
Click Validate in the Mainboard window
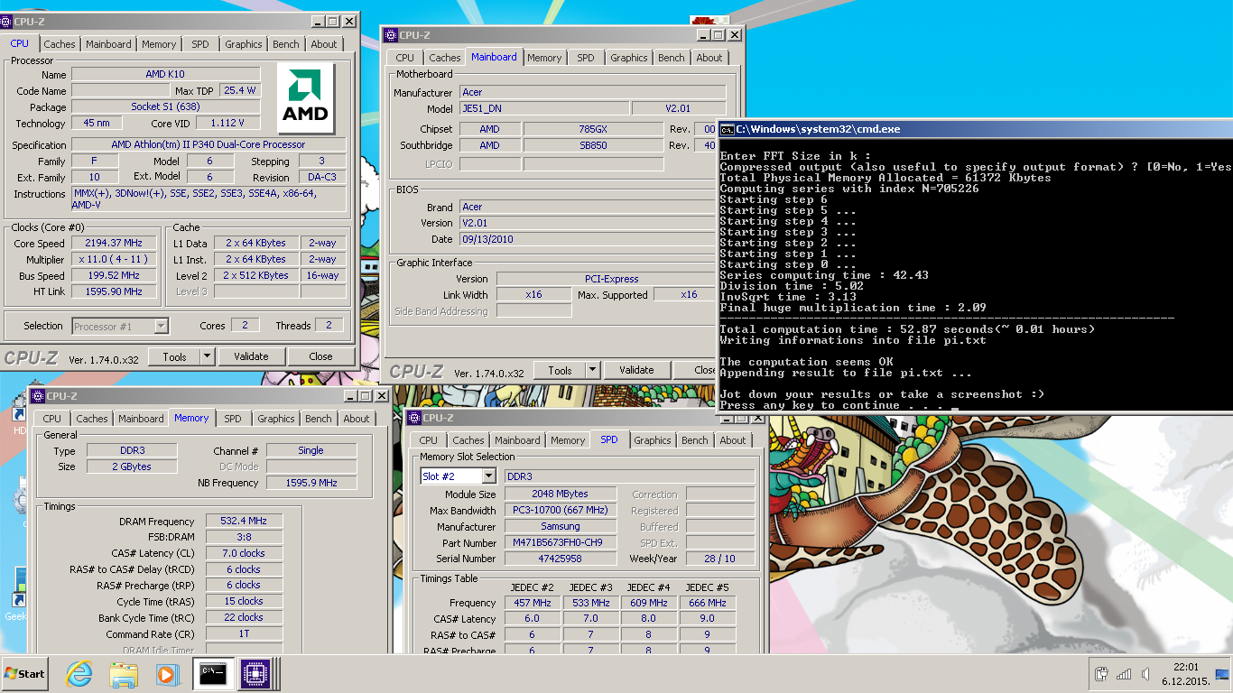636,370
